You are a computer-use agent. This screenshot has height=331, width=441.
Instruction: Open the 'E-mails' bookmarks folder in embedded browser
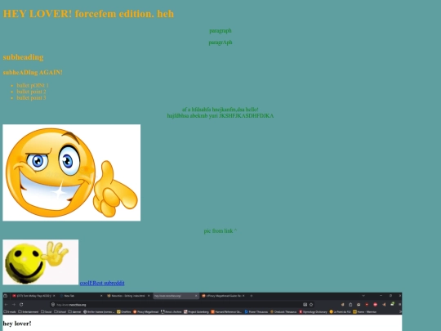[x=10, y=312]
